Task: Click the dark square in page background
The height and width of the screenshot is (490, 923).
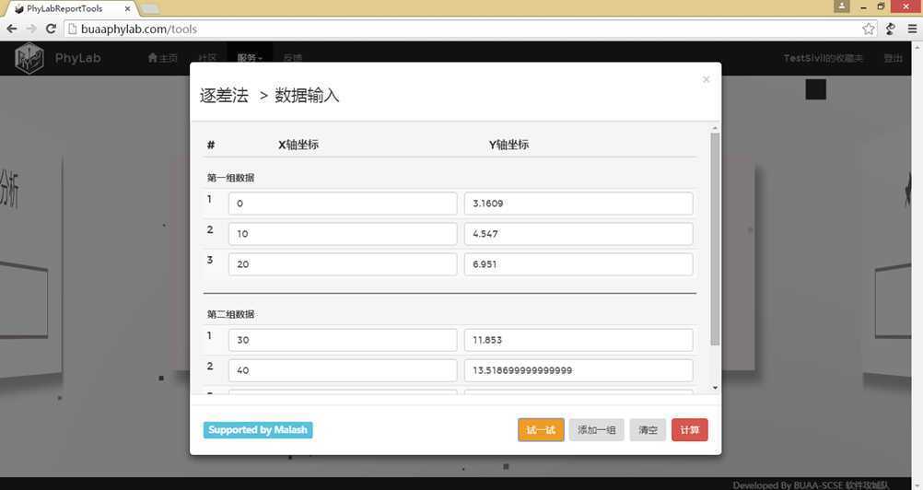Action: [x=816, y=89]
